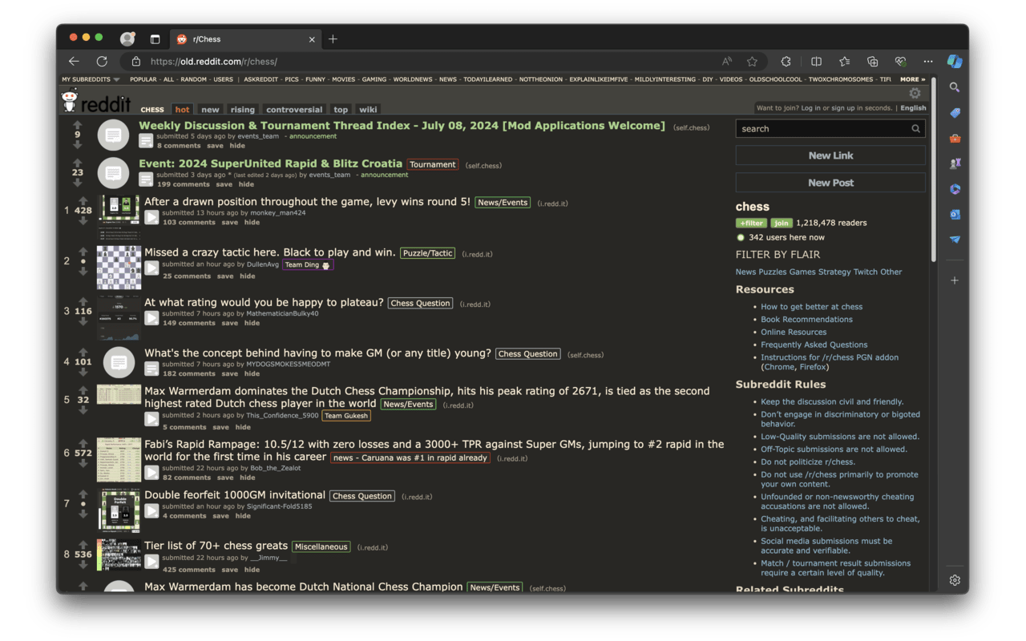This screenshot has width=1026, height=641.
Task: Upvote 'Missed a crazy tactic here' post
Action: pyautogui.click(x=83, y=252)
